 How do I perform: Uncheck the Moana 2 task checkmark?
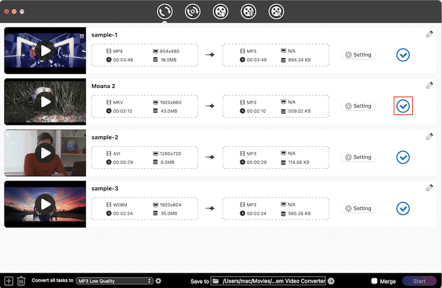click(403, 106)
